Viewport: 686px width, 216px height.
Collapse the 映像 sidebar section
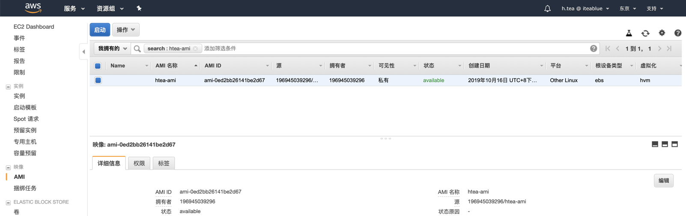pyautogui.click(x=8, y=167)
